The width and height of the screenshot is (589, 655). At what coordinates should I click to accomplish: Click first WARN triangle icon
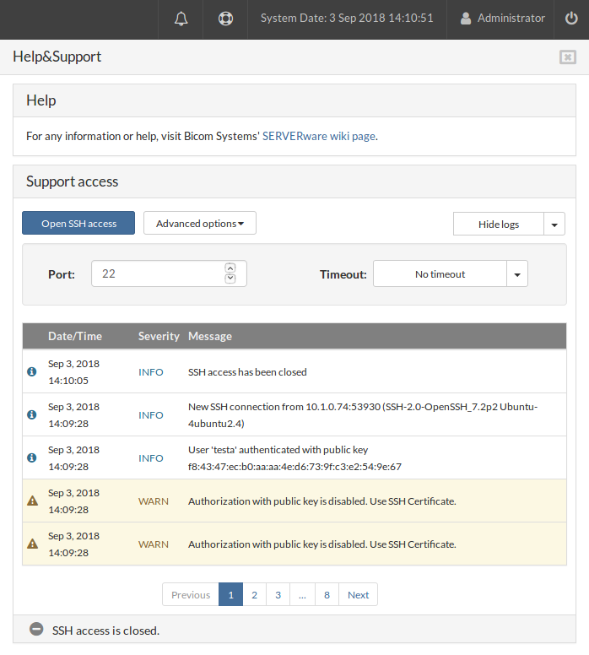(x=32, y=501)
